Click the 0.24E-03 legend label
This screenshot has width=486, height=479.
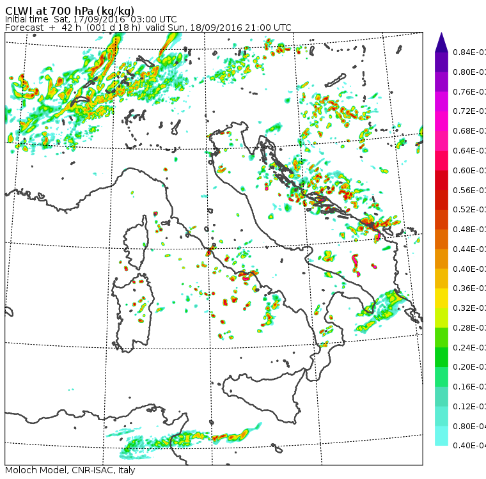click(x=469, y=347)
